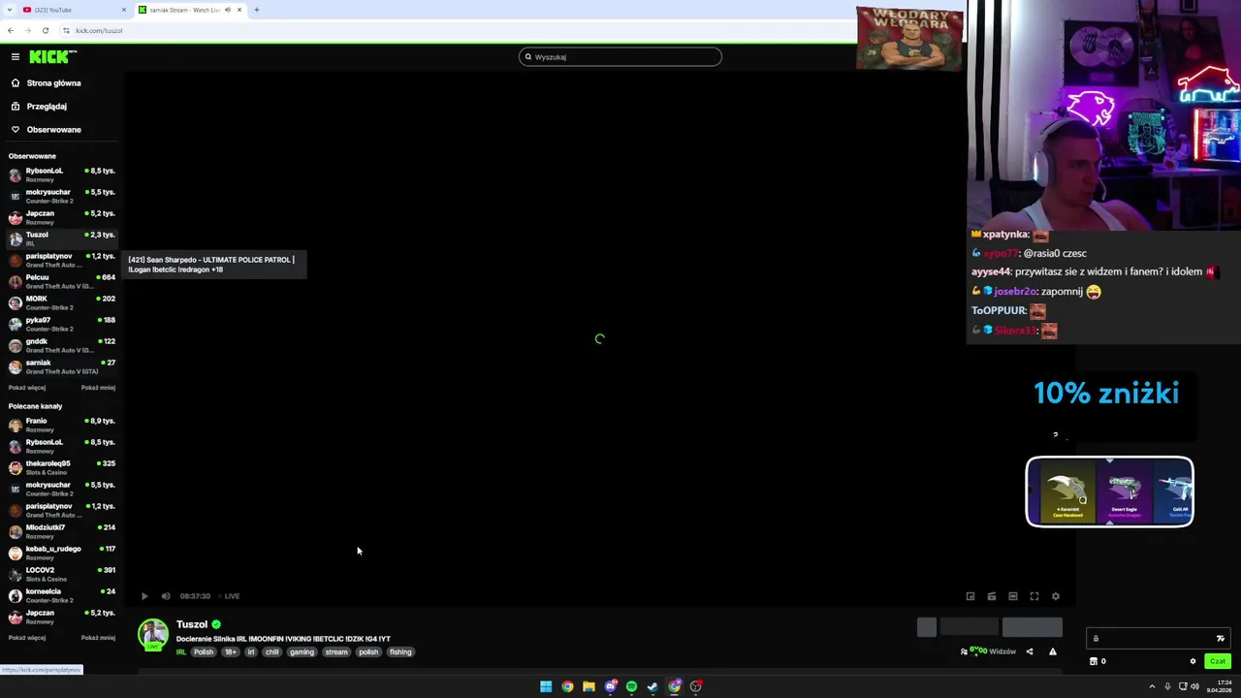Open Spotify from the taskbar
The height and width of the screenshot is (698, 1241).
[x=631, y=686]
